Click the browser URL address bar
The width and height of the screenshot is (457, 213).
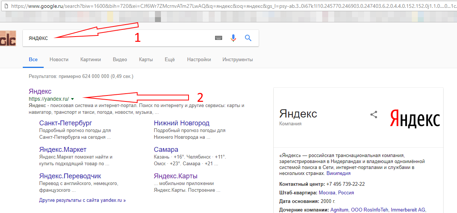pos(224,6)
